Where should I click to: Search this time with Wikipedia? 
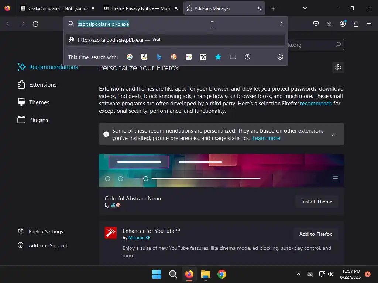[203, 57]
